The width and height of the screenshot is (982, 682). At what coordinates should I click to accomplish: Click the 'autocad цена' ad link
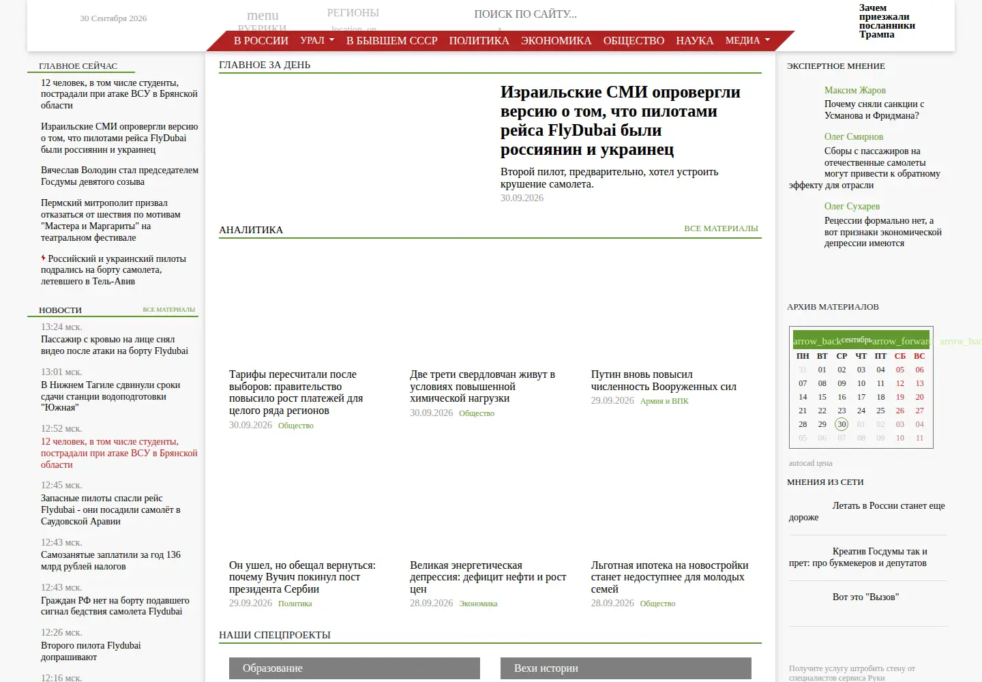pyautogui.click(x=810, y=463)
